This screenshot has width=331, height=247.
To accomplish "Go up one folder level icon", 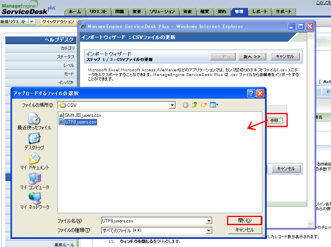I will (x=195, y=105).
